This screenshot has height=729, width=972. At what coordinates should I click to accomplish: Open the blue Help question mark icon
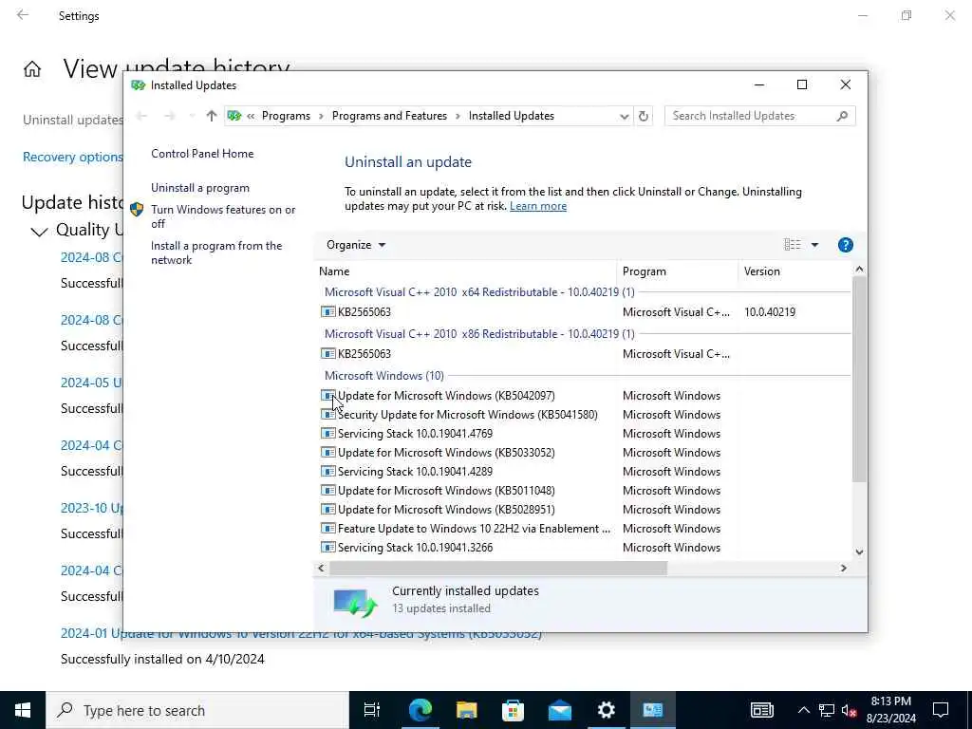pos(845,245)
